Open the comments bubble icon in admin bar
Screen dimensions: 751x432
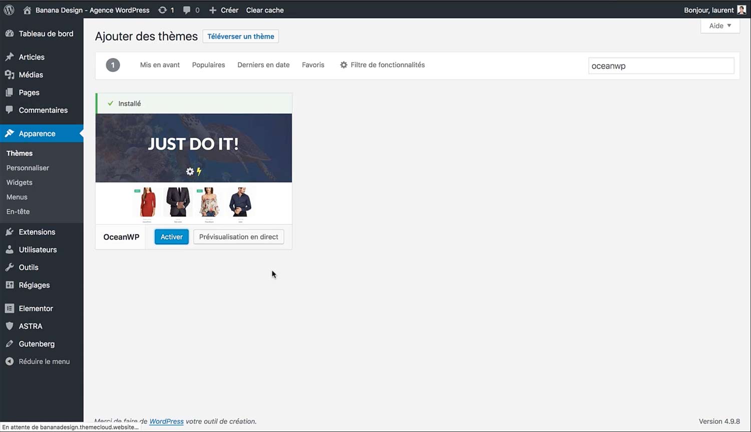[187, 10]
